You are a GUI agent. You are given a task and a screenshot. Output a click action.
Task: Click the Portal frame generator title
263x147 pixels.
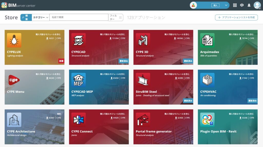click(x=154, y=131)
